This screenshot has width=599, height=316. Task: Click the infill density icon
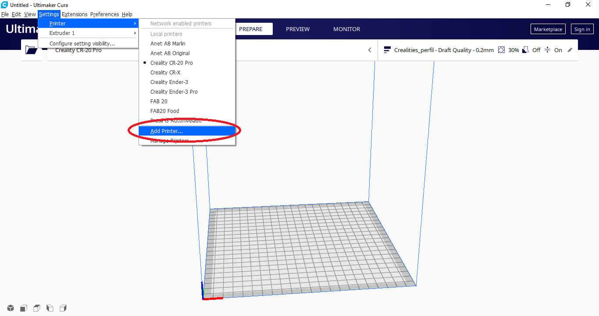(502, 50)
